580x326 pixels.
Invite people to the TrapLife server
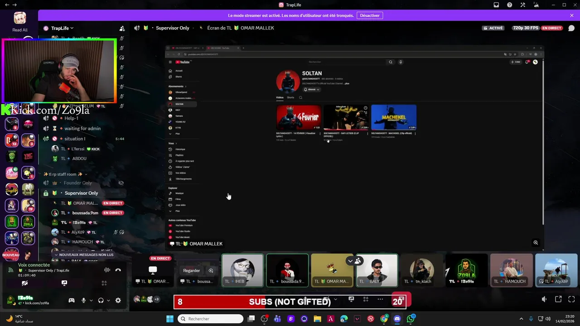pos(122,28)
